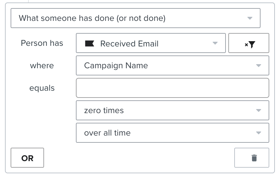The width and height of the screenshot is (278, 177).
Task: Click the empty area beside the OR button
Action: tap(137, 158)
